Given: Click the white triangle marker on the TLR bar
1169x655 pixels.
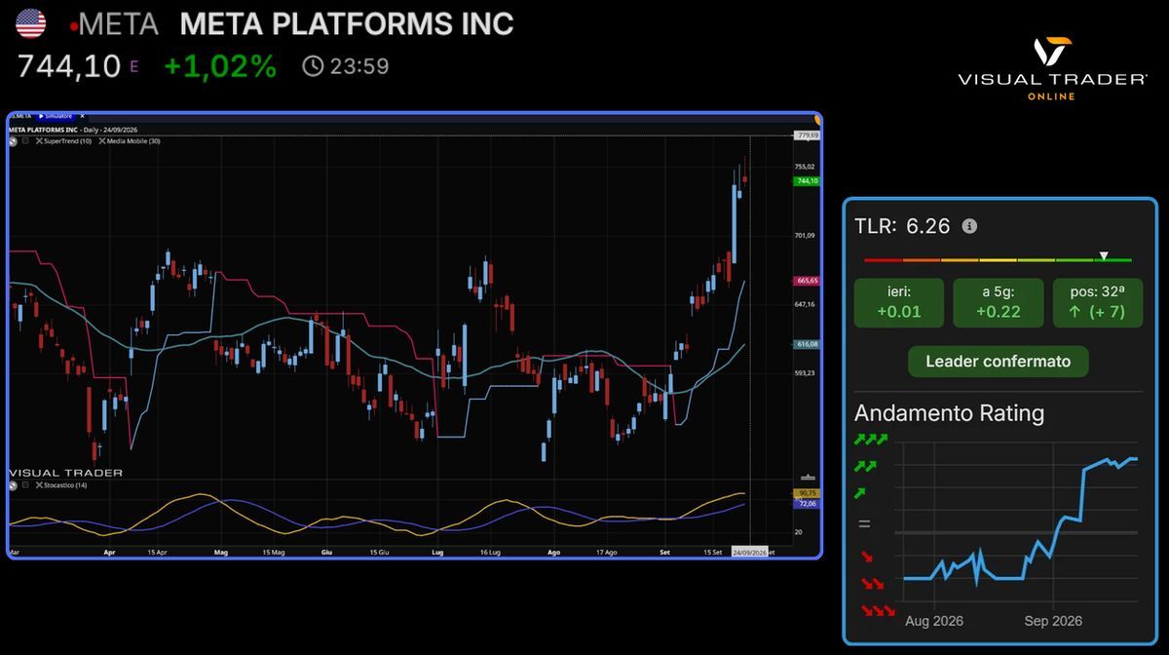Looking at the screenshot, I should (1104, 255).
